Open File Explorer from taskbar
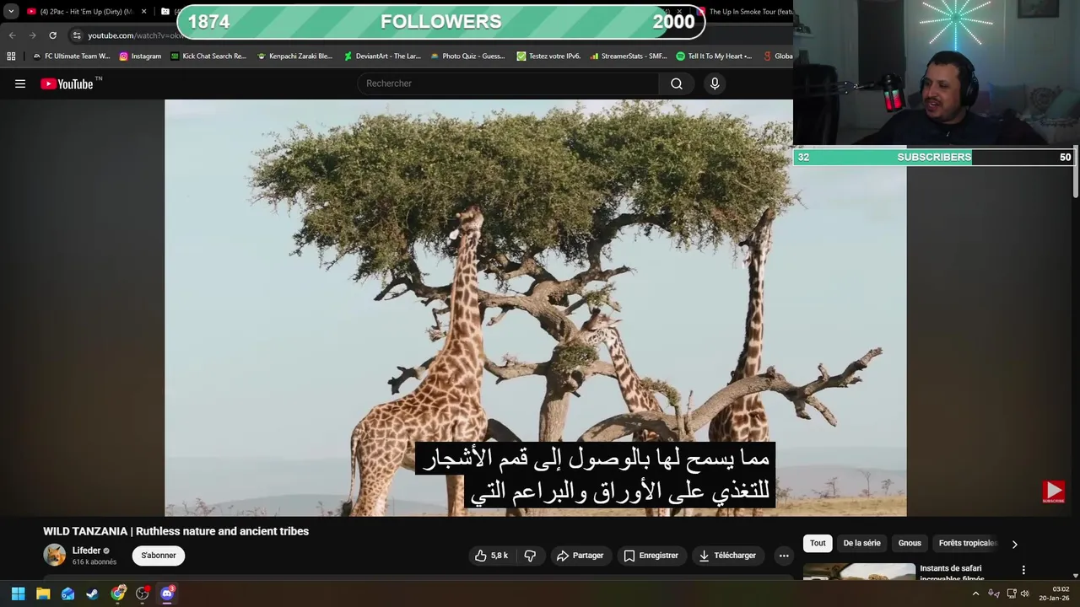This screenshot has width=1080, height=607. click(43, 594)
